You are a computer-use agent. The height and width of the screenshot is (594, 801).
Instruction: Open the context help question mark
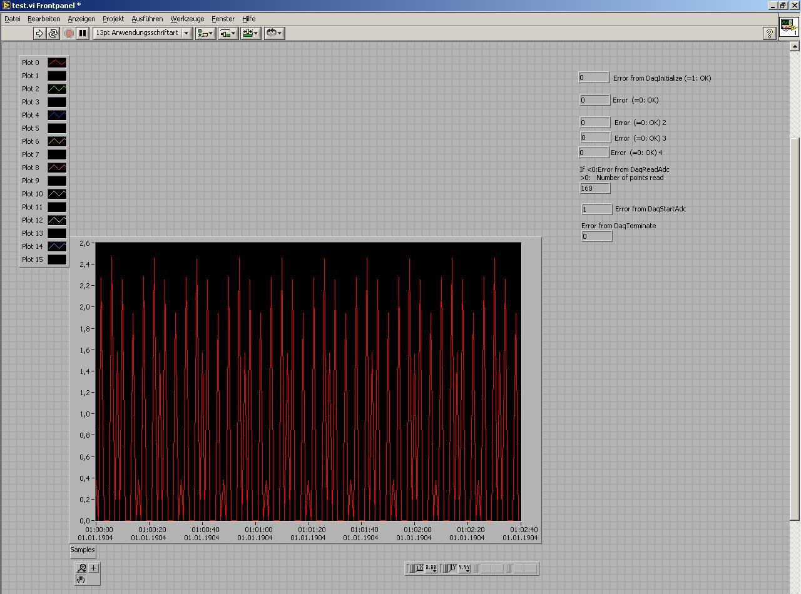[x=770, y=33]
